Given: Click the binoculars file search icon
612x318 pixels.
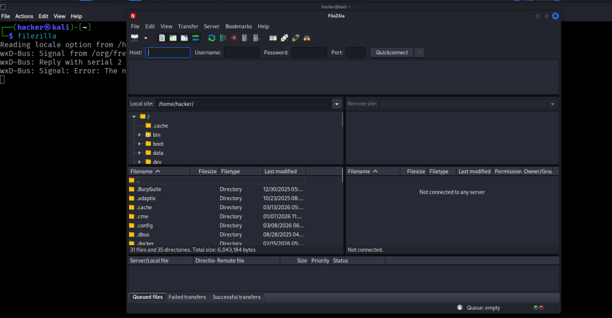Looking at the screenshot, I should pos(307,38).
